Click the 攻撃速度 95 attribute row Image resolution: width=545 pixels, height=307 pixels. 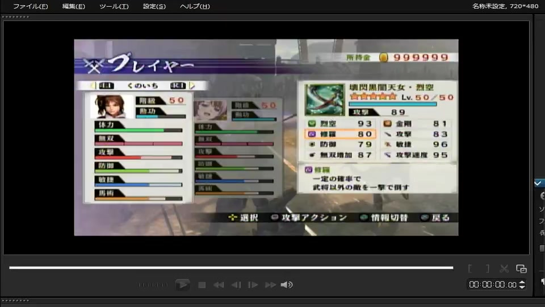pyautogui.click(x=416, y=155)
